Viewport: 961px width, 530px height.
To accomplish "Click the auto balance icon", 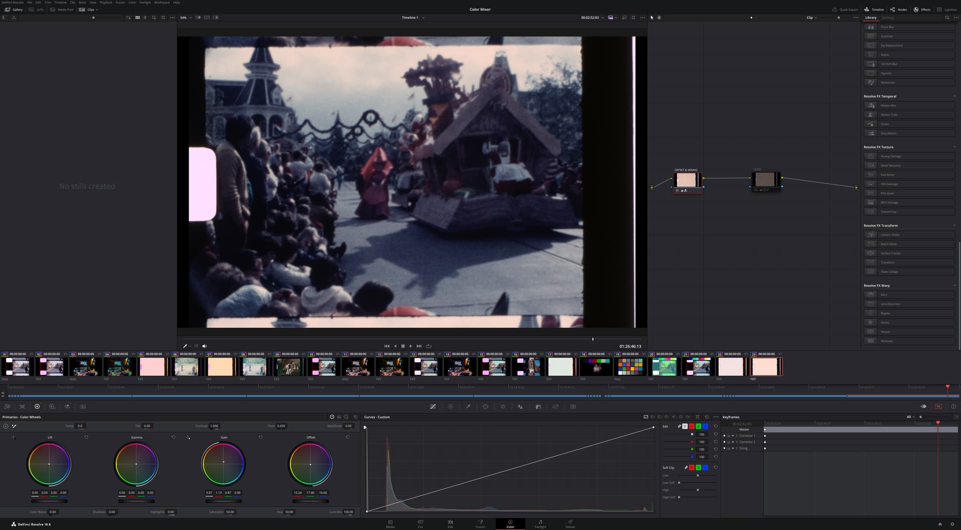I will pyautogui.click(x=6, y=426).
